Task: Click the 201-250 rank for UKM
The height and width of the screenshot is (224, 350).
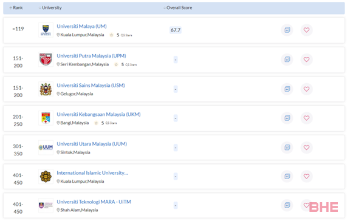Action: [x=18, y=120]
